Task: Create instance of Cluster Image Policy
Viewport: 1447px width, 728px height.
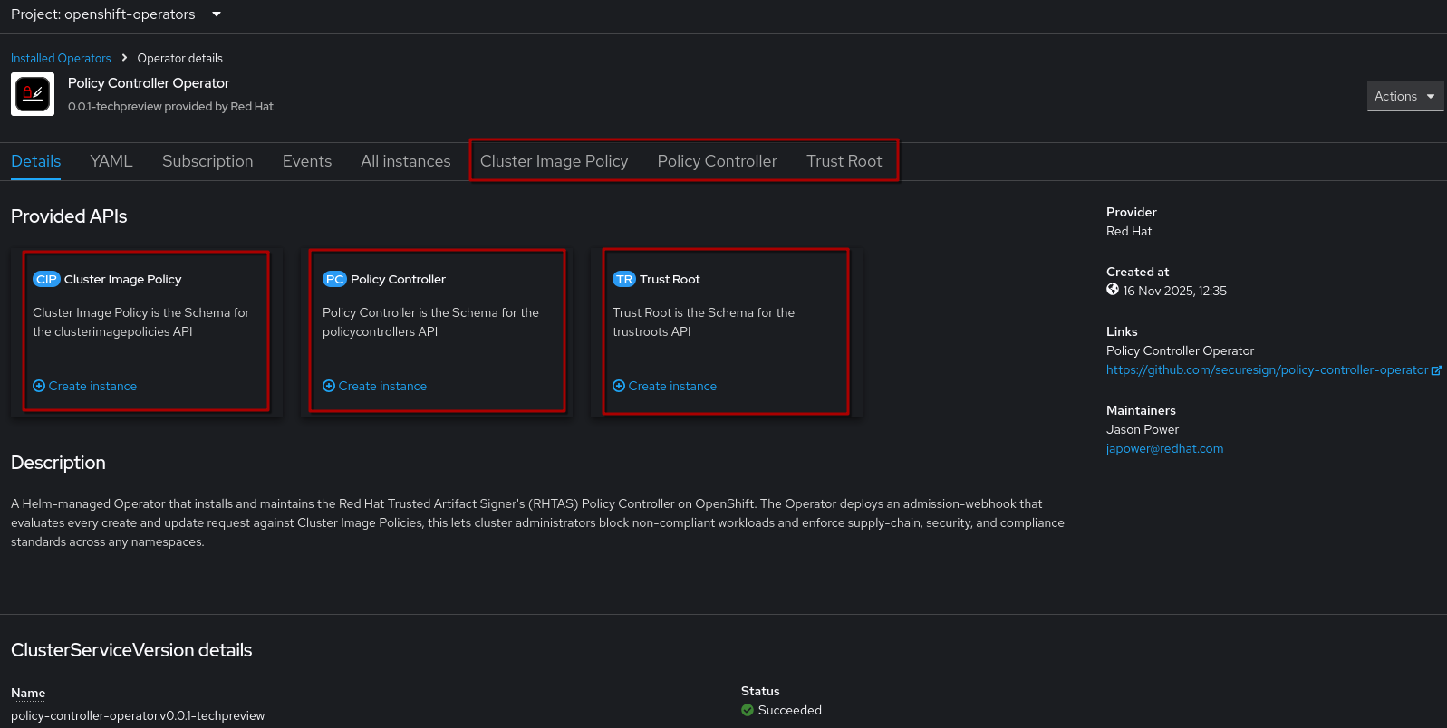Action: [92, 386]
